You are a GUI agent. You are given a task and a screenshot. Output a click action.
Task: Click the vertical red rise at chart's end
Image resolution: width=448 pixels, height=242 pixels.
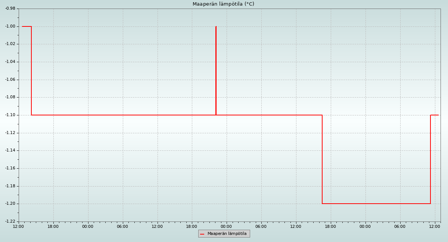coord(430,159)
